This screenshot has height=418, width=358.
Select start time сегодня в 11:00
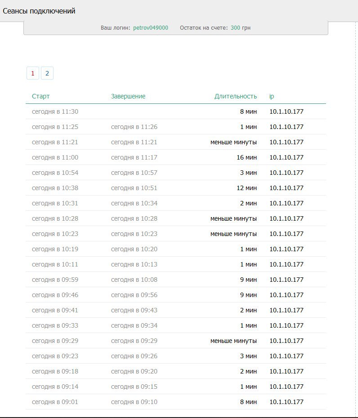pyautogui.click(x=55, y=158)
